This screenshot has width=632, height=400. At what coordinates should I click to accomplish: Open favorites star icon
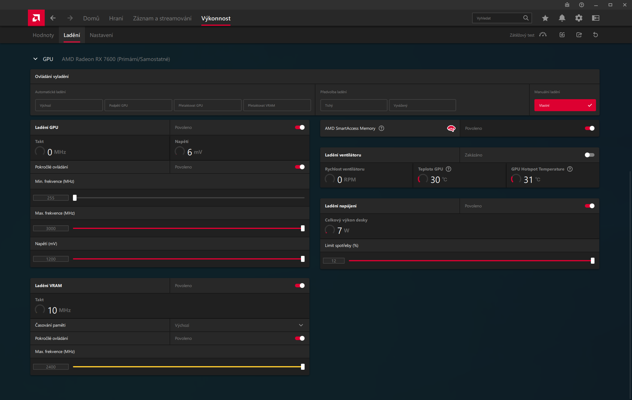tap(545, 18)
